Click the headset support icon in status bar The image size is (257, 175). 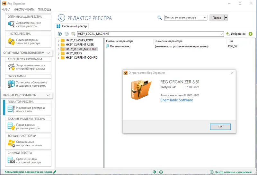pos(161,172)
